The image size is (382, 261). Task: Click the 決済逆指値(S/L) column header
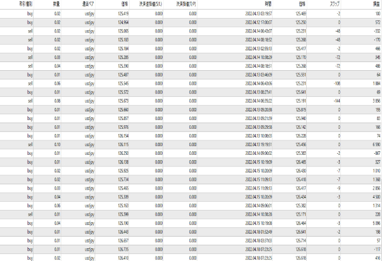tap(150, 4)
